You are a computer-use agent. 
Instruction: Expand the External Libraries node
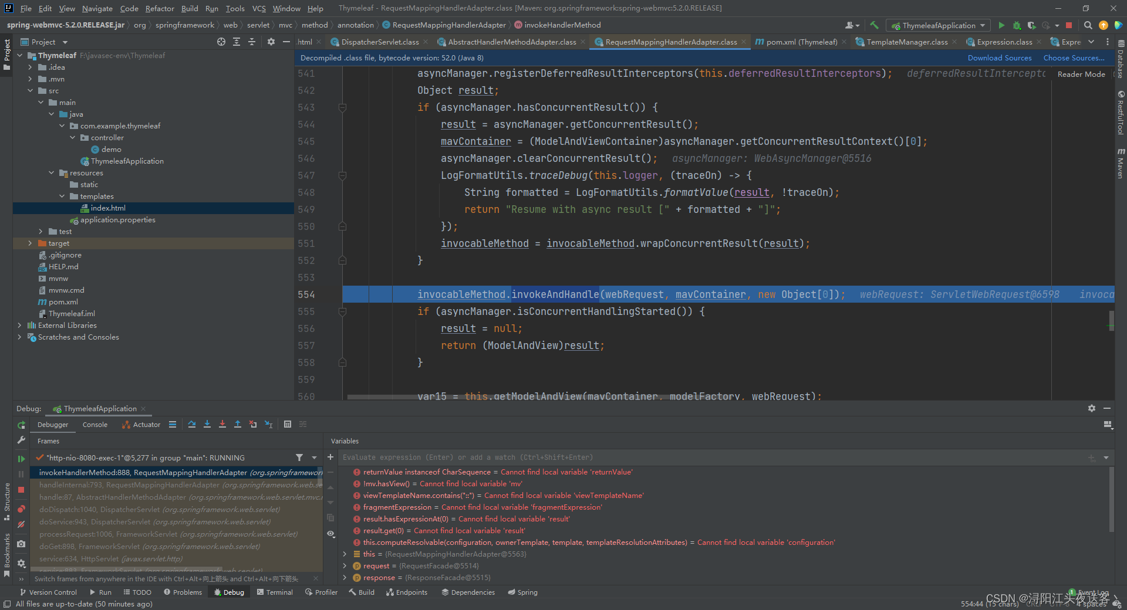pyautogui.click(x=19, y=326)
